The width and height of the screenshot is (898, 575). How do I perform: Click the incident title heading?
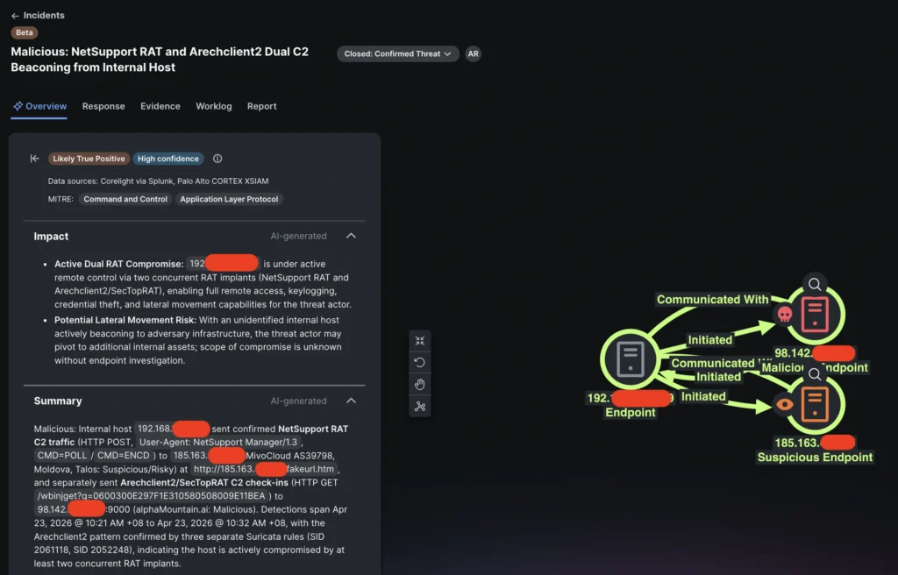click(x=160, y=59)
